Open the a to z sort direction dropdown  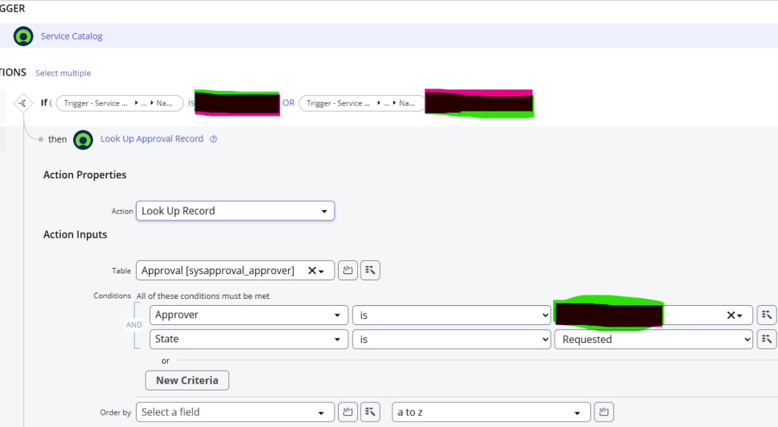491,413
